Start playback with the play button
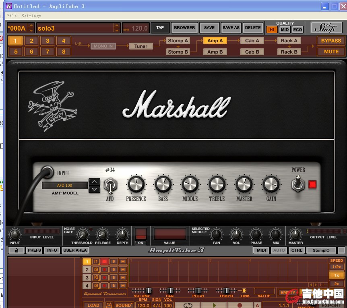Screen dimensions: 347x308 click(214, 305)
